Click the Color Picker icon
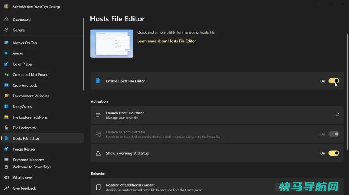349x195 pixels. (x=6, y=64)
